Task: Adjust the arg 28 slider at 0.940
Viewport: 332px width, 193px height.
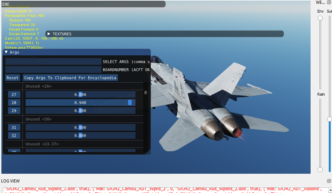Action: 80,103
